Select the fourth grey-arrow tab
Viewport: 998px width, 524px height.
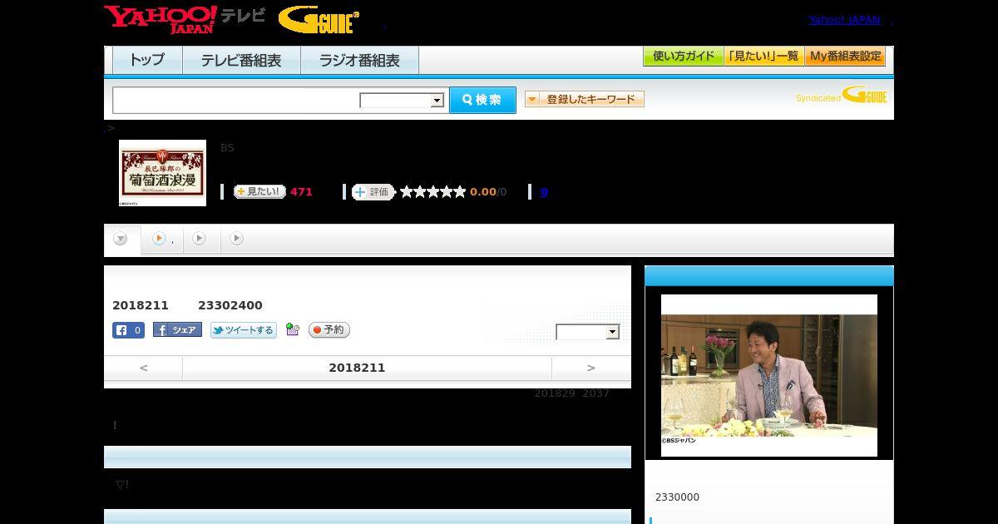click(237, 239)
